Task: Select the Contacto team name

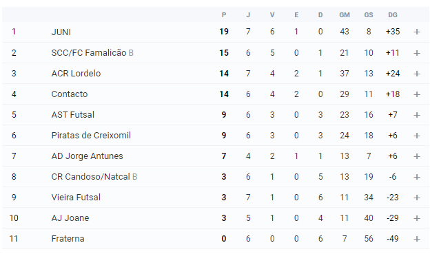Action: (x=70, y=94)
